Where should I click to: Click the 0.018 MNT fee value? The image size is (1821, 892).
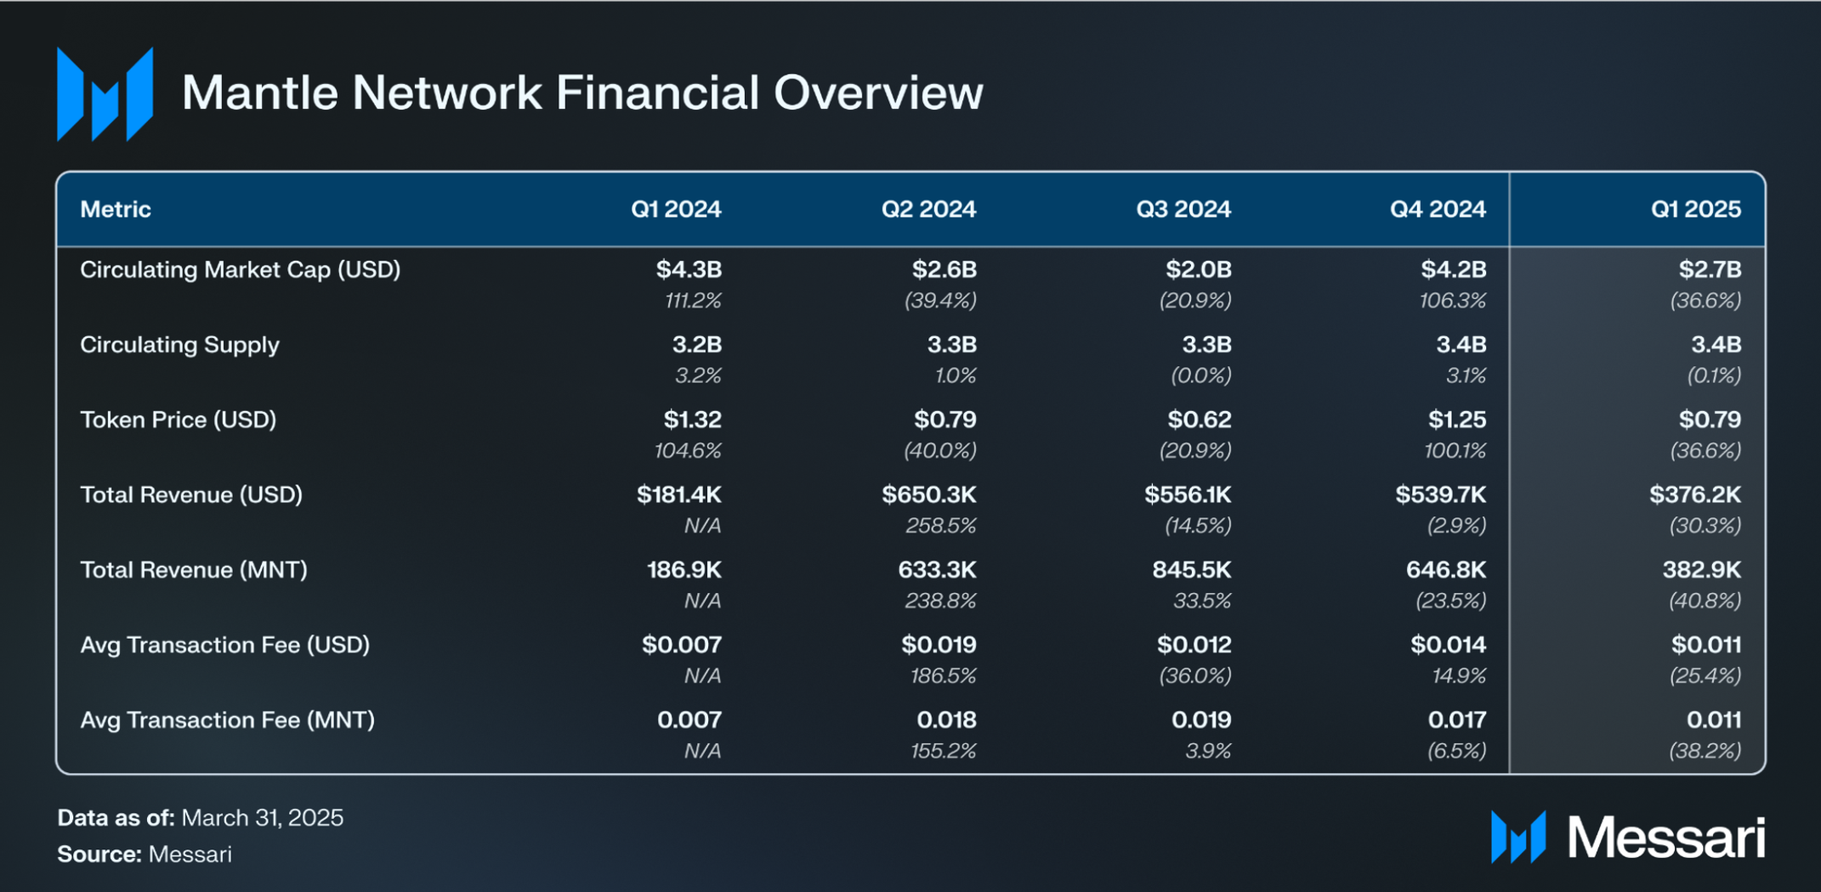pyautogui.click(x=947, y=720)
